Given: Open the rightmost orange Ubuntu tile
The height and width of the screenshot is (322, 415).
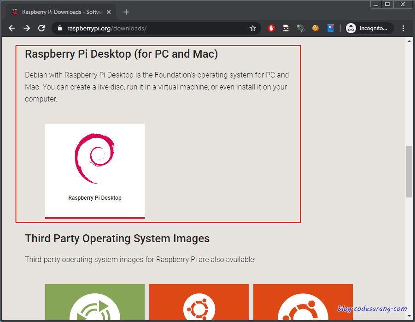Looking at the screenshot, I should tap(303, 302).
